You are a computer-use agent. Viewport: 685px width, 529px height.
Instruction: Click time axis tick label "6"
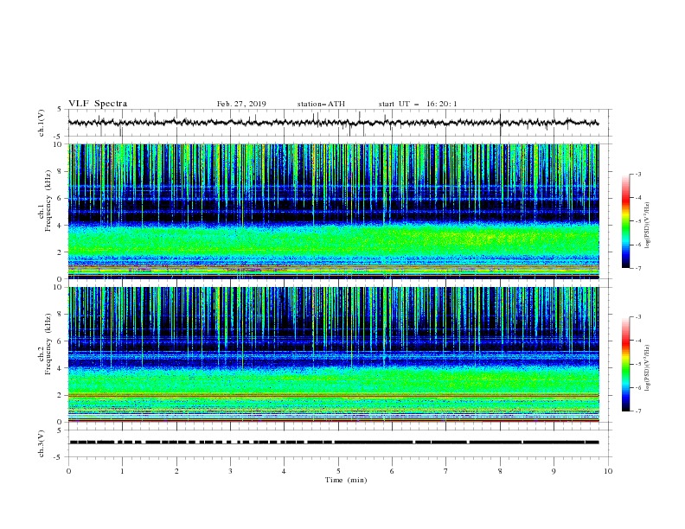392,471
